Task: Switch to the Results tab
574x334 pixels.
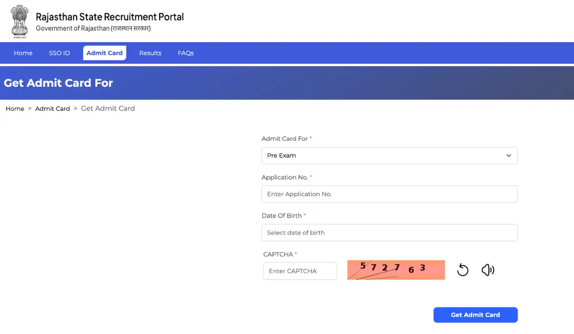Action: (x=150, y=53)
